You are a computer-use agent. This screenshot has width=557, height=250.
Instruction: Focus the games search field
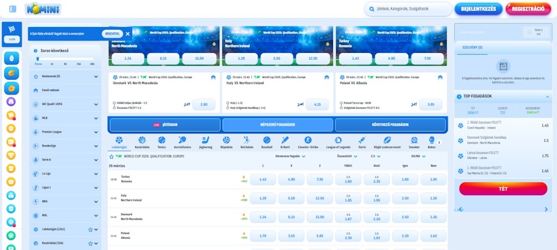pos(408,9)
